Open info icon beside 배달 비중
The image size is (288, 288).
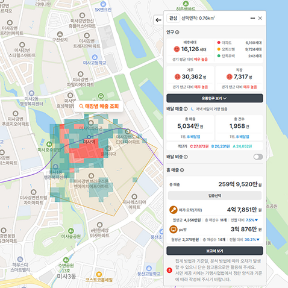pyautogui.click(x=186, y=157)
